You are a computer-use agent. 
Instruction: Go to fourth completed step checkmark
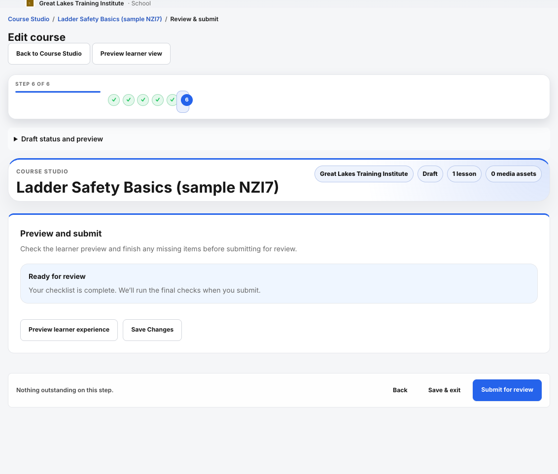coord(158,100)
